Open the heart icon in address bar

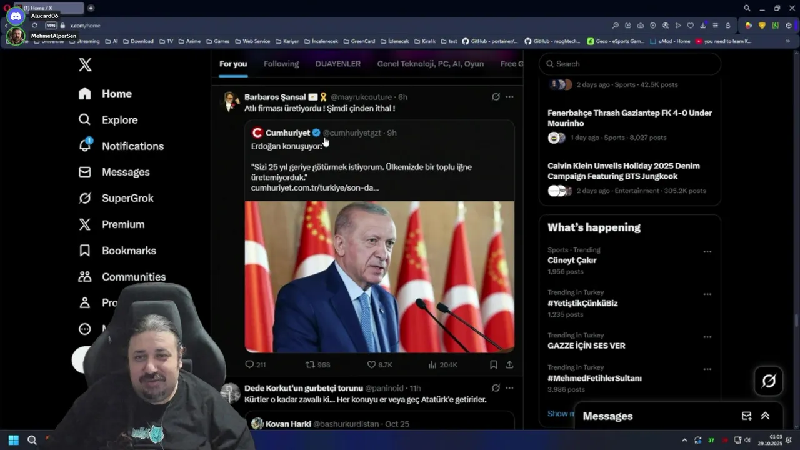click(691, 26)
